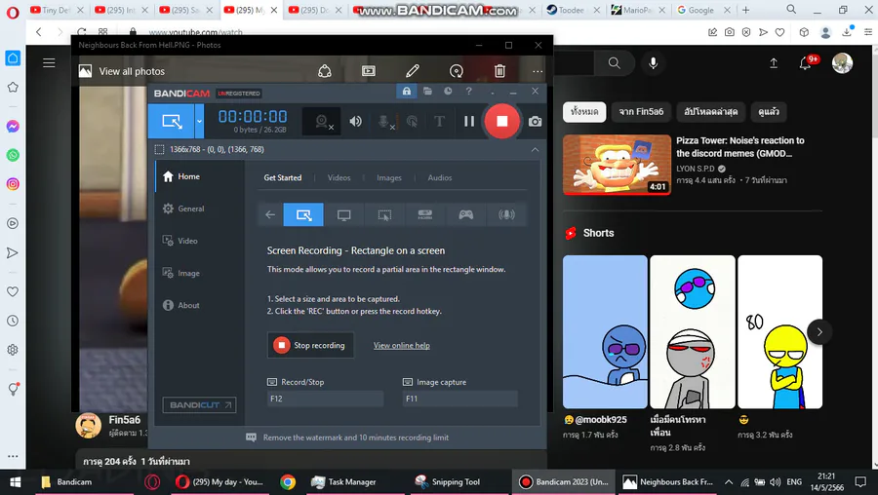
Task: Select around-mouse recording mode icon
Action: 384,214
